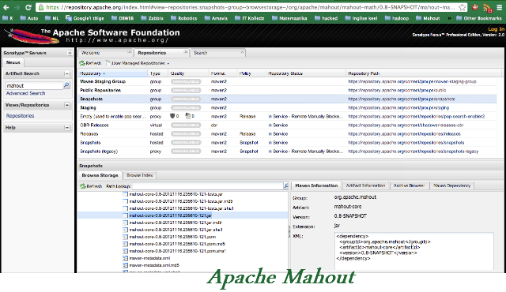Open Advanced Search link
Image resolution: width=506 pixels, height=292 pixels.
click(x=26, y=93)
